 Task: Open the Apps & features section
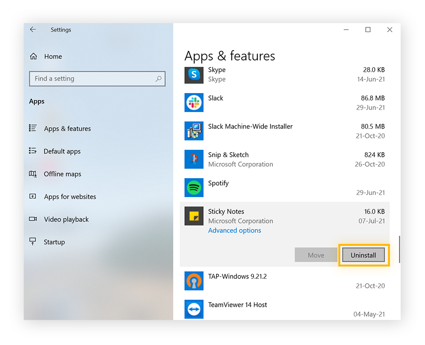67,129
